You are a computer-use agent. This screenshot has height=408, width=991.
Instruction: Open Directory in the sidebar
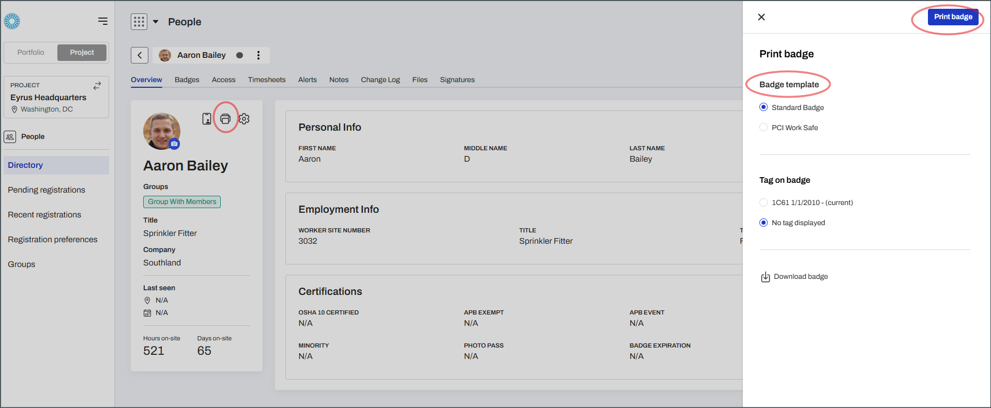coord(56,165)
